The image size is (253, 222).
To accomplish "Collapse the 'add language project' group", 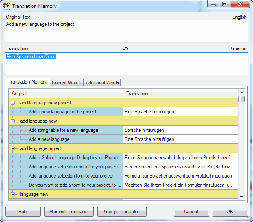I will 13,148.
